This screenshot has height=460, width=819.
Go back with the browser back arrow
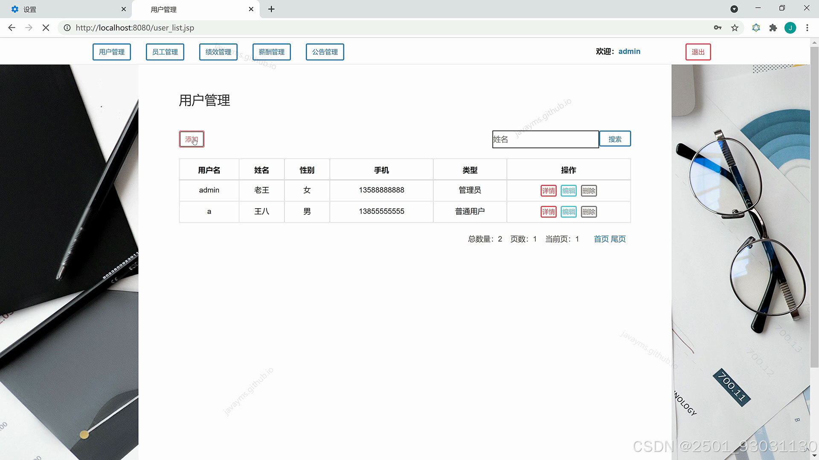point(12,28)
